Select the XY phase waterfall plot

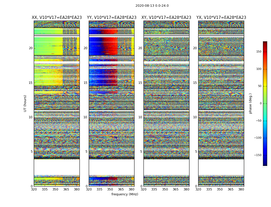(166, 103)
